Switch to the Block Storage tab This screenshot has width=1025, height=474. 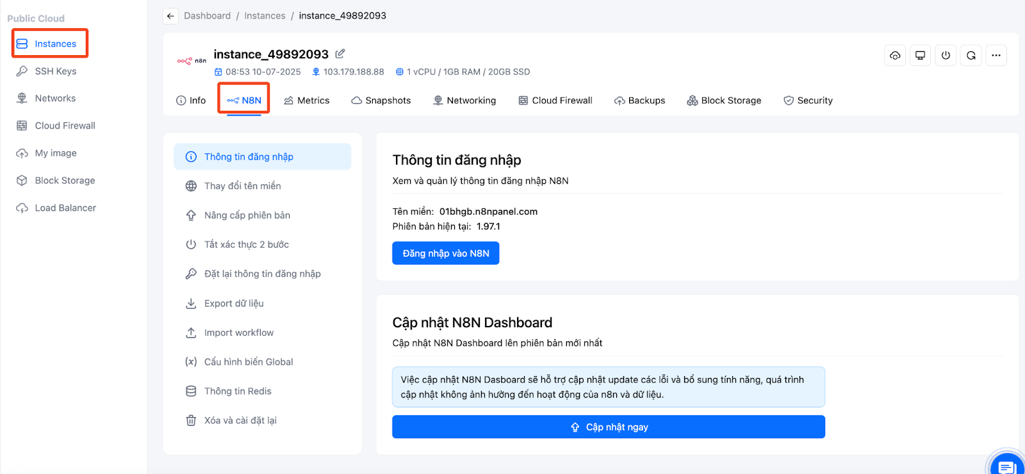[x=724, y=101]
